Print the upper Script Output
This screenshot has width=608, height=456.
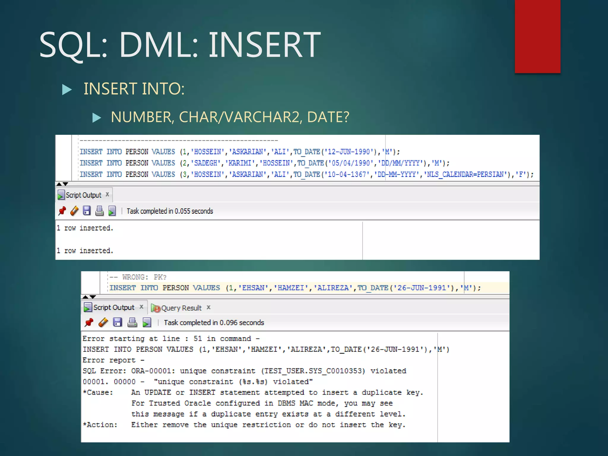(99, 211)
